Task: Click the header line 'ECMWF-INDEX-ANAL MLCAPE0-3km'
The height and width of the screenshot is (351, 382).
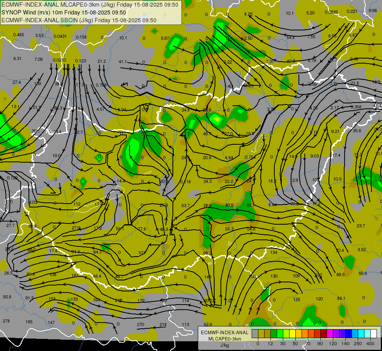Action: (x=90, y=5)
